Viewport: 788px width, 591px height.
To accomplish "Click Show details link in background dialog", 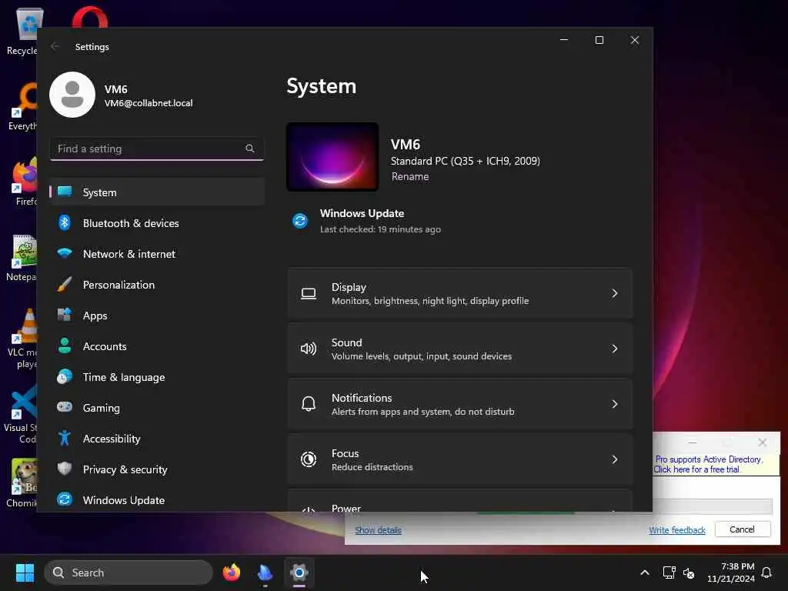I will 378,529.
